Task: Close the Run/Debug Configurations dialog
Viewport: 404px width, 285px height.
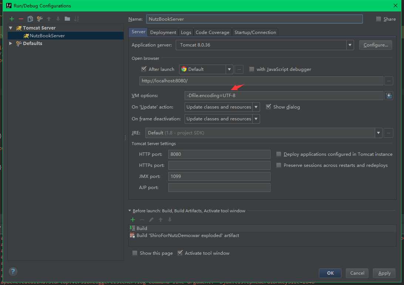Action: pos(395,6)
